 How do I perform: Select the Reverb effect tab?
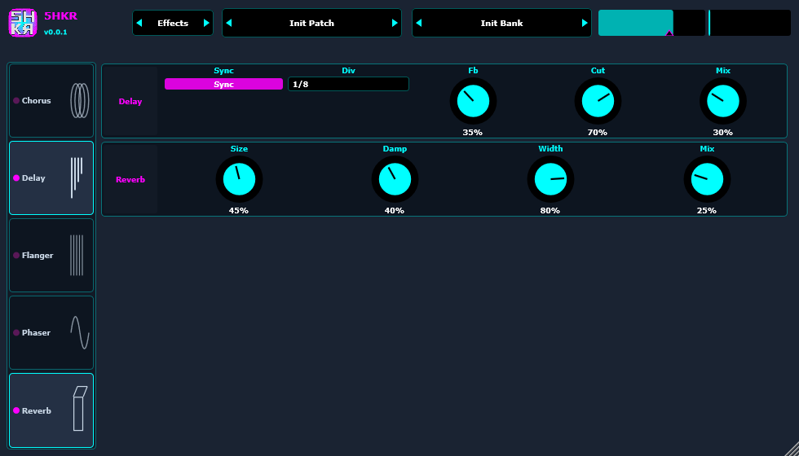point(51,410)
